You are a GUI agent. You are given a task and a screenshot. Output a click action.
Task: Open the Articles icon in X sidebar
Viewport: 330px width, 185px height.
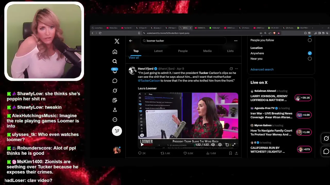(x=115, y=100)
